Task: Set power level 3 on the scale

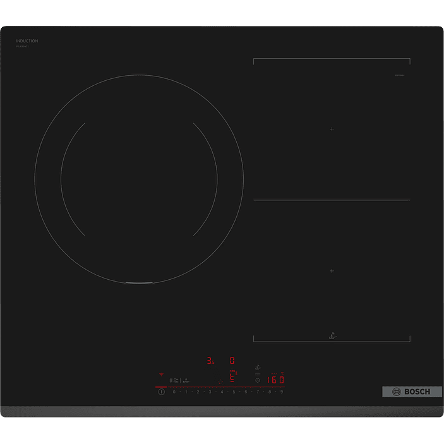Action: pos(210,392)
